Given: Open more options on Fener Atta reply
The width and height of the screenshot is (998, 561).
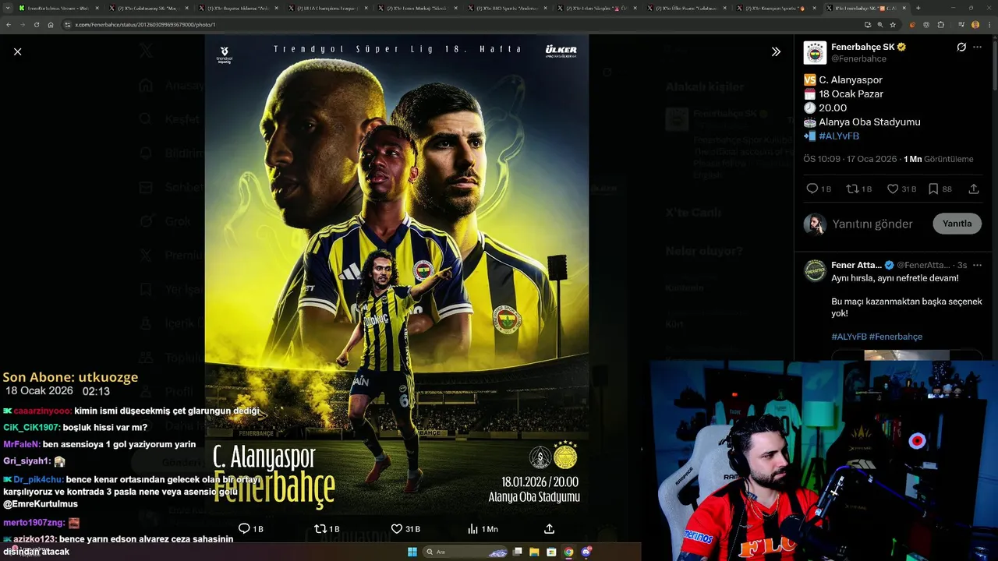Looking at the screenshot, I should pyautogui.click(x=977, y=265).
